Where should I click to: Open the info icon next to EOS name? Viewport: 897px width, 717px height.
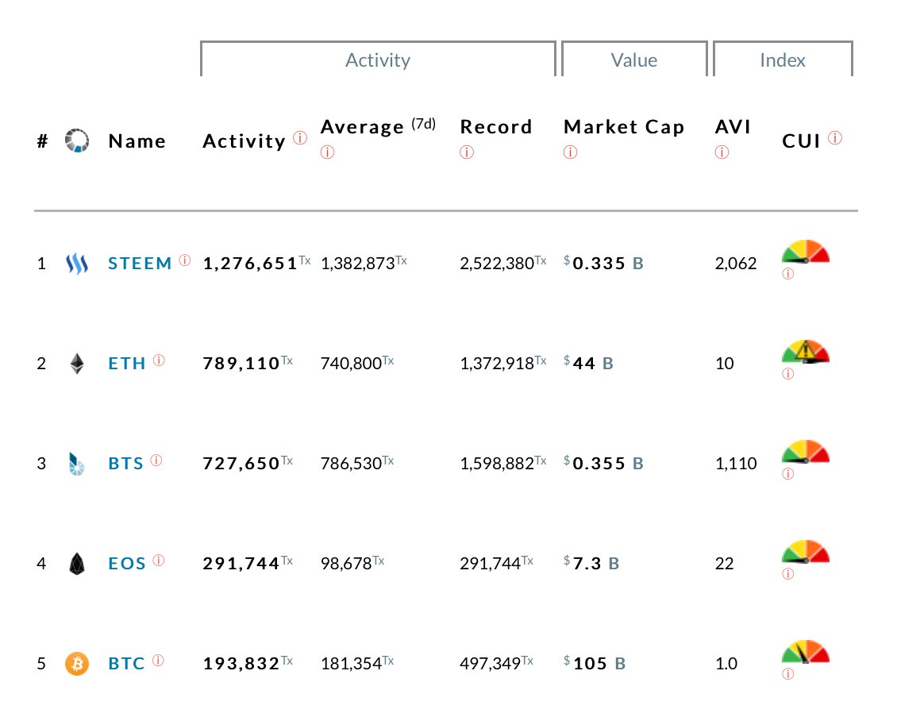click(159, 561)
